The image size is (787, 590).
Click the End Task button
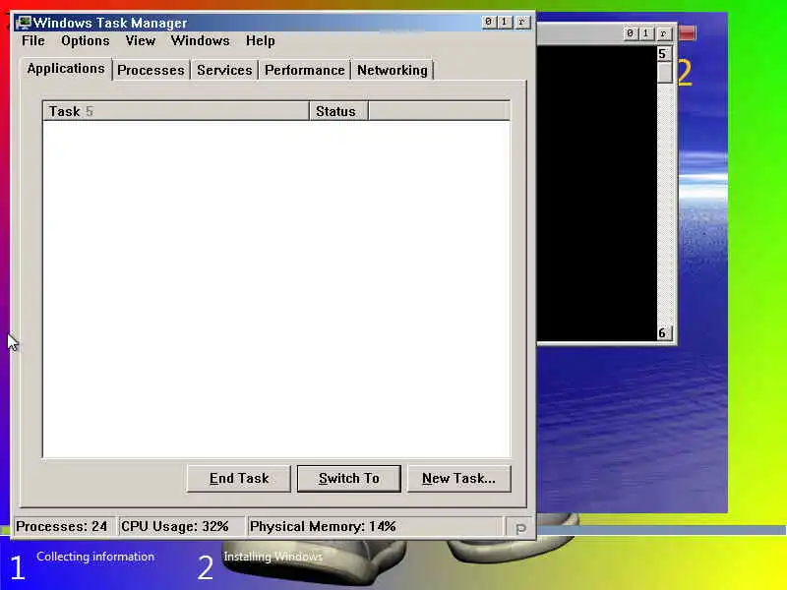239,479
